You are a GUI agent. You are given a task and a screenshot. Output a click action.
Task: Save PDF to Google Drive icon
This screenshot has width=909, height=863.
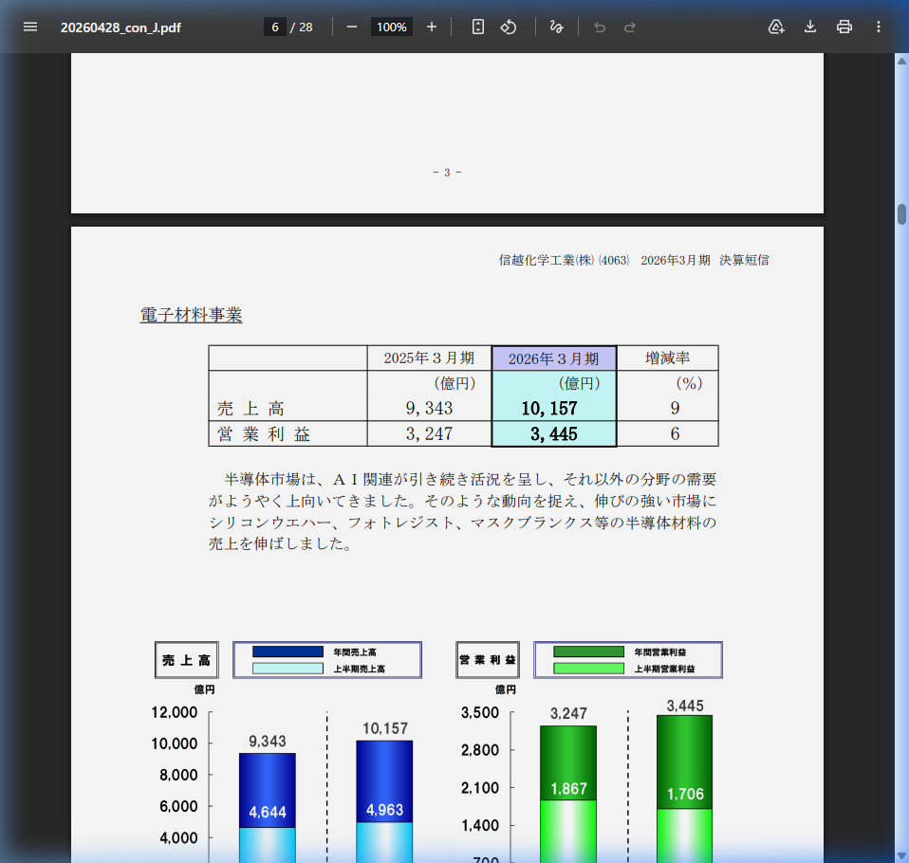[775, 28]
